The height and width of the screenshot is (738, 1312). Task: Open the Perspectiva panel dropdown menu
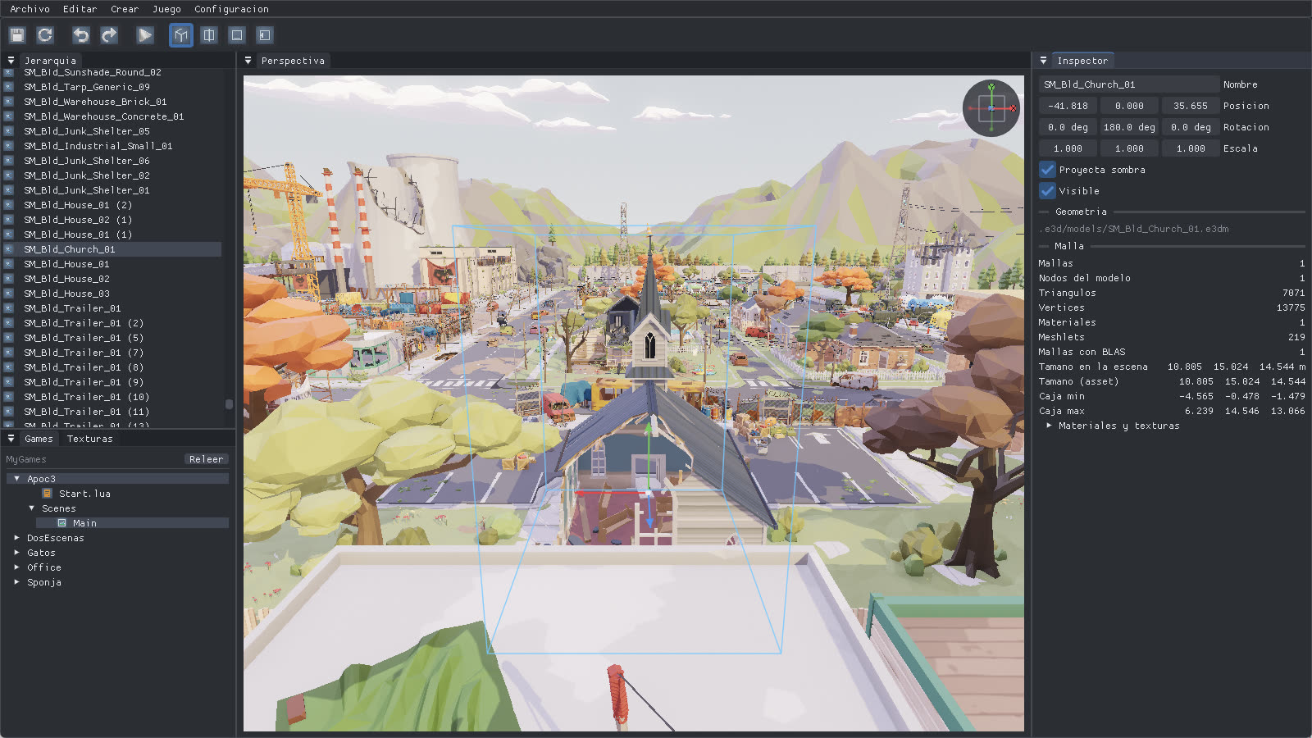click(248, 61)
